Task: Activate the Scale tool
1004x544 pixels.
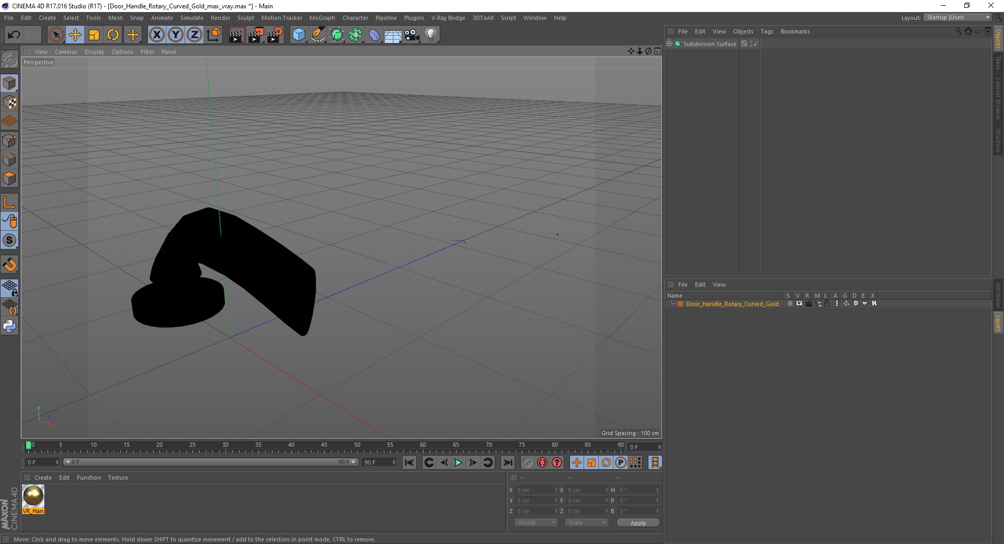Action: click(x=94, y=35)
